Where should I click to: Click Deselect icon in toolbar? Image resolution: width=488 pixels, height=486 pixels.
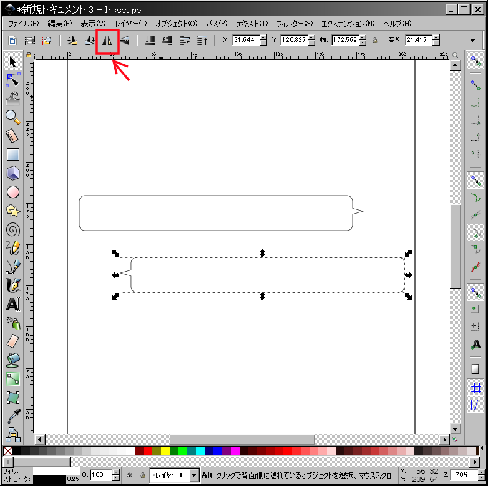click(47, 40)
